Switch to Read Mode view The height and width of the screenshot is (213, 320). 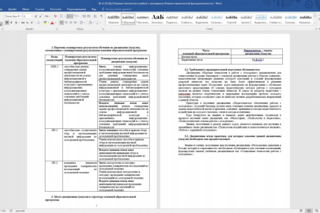[x=301, y=210]
